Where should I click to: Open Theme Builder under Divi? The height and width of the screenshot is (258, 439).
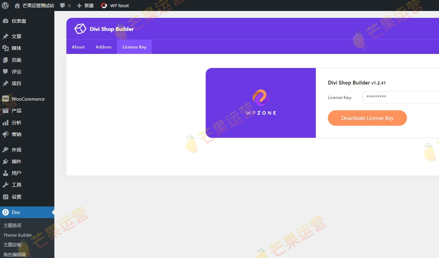[17, 235]
